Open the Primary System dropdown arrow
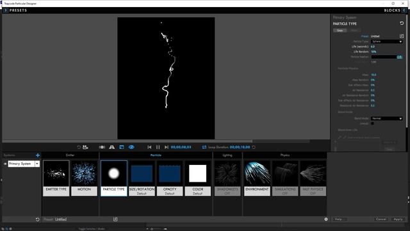 click(37, 164)
